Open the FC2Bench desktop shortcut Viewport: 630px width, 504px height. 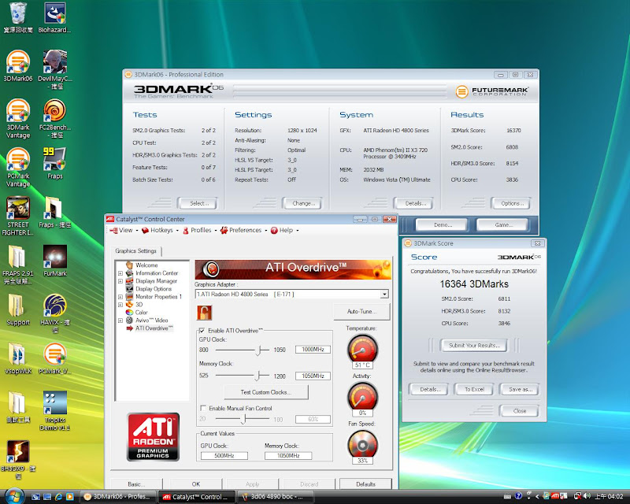pos(54,119)
